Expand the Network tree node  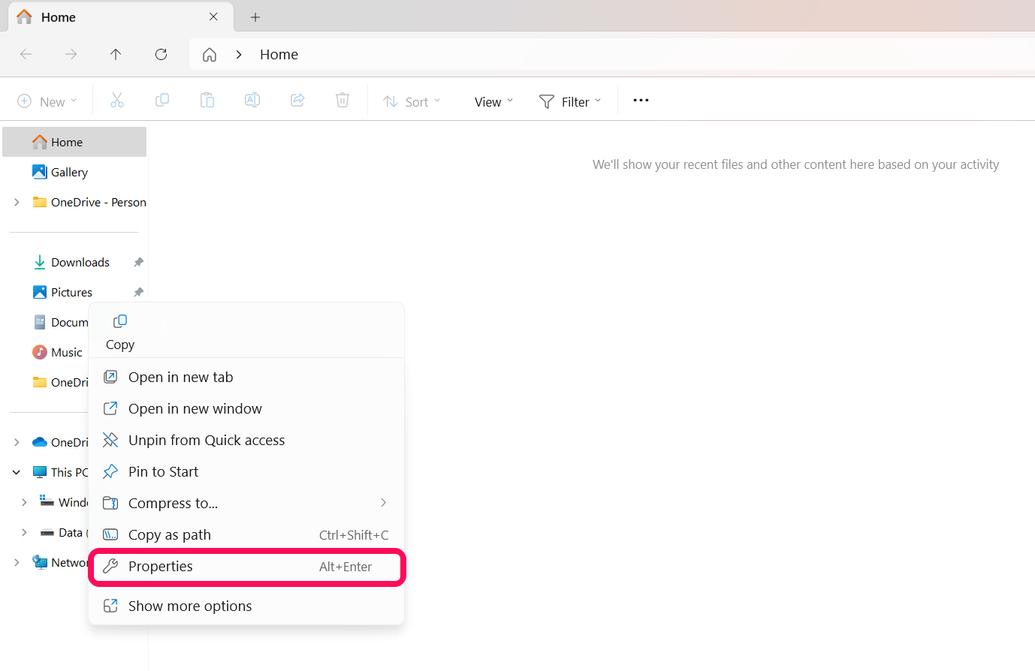17,562
